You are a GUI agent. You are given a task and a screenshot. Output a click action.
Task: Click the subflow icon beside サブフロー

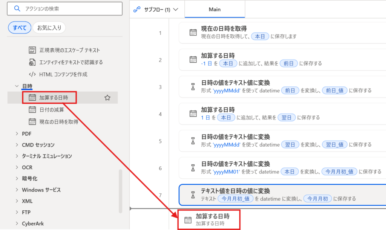(136, 9)
